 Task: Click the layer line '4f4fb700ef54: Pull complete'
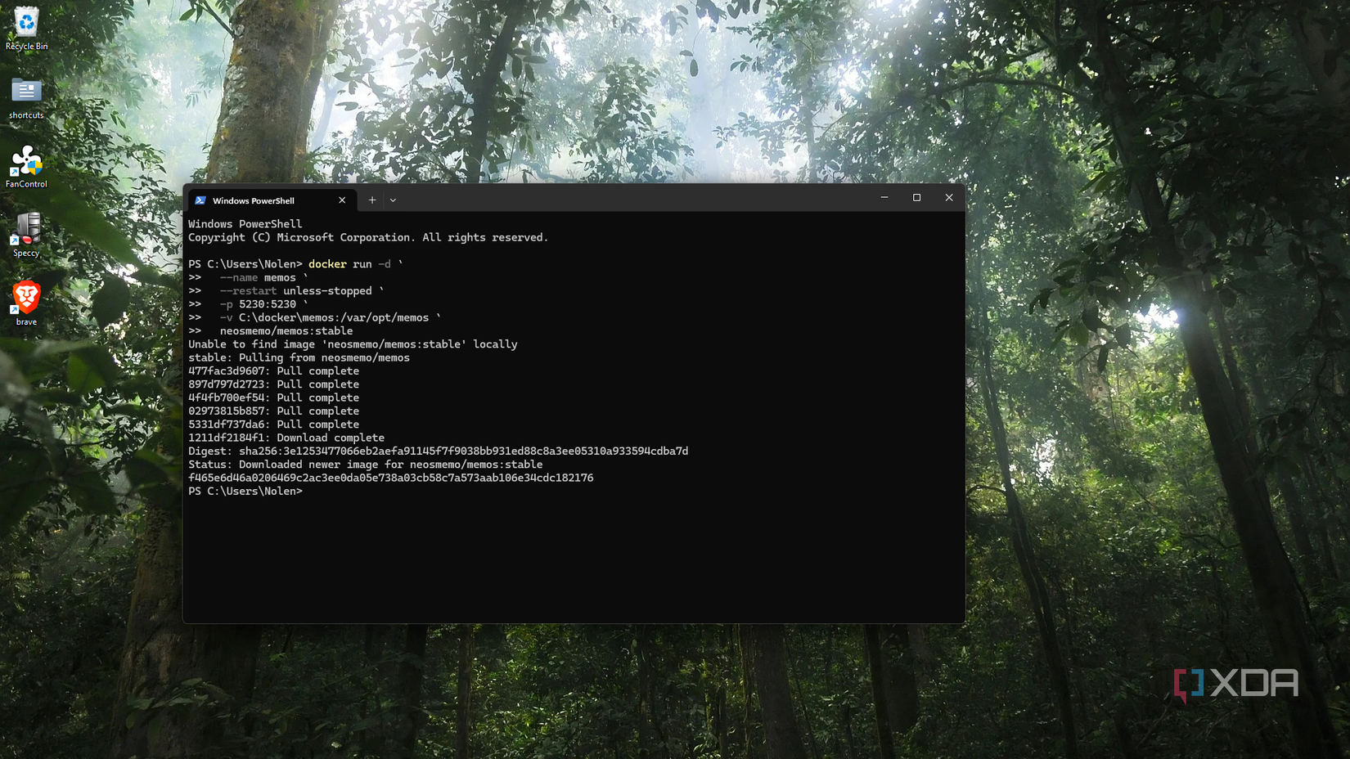273,398
